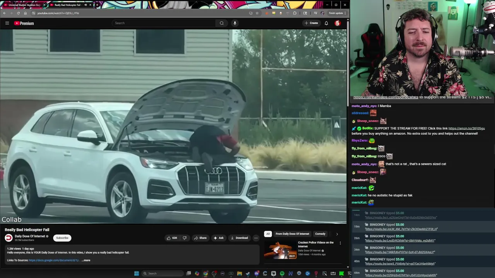Open the Windows Start menu
This screenshot has height=278, width=495.
[x=137, y=273]
